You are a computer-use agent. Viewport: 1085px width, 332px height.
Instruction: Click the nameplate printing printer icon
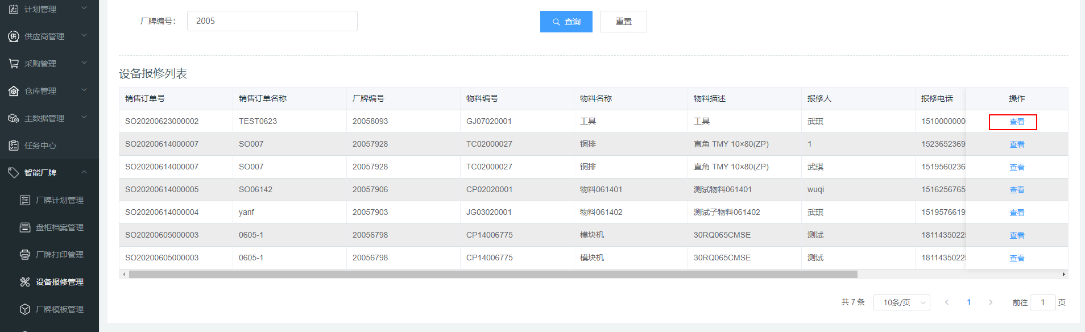point(25,255)
